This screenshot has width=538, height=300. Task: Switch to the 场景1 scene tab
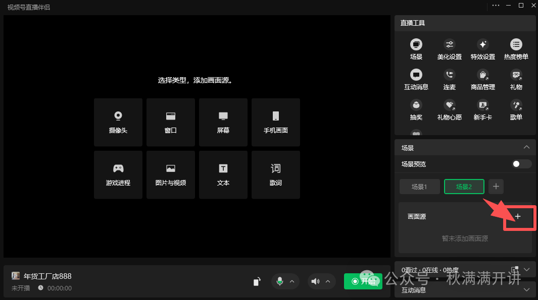pyautogui.click(x=419, y=186)
